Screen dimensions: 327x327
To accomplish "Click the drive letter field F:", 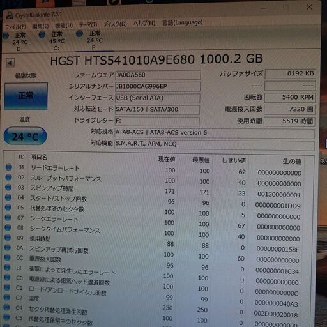I will (x=157, y=121).
